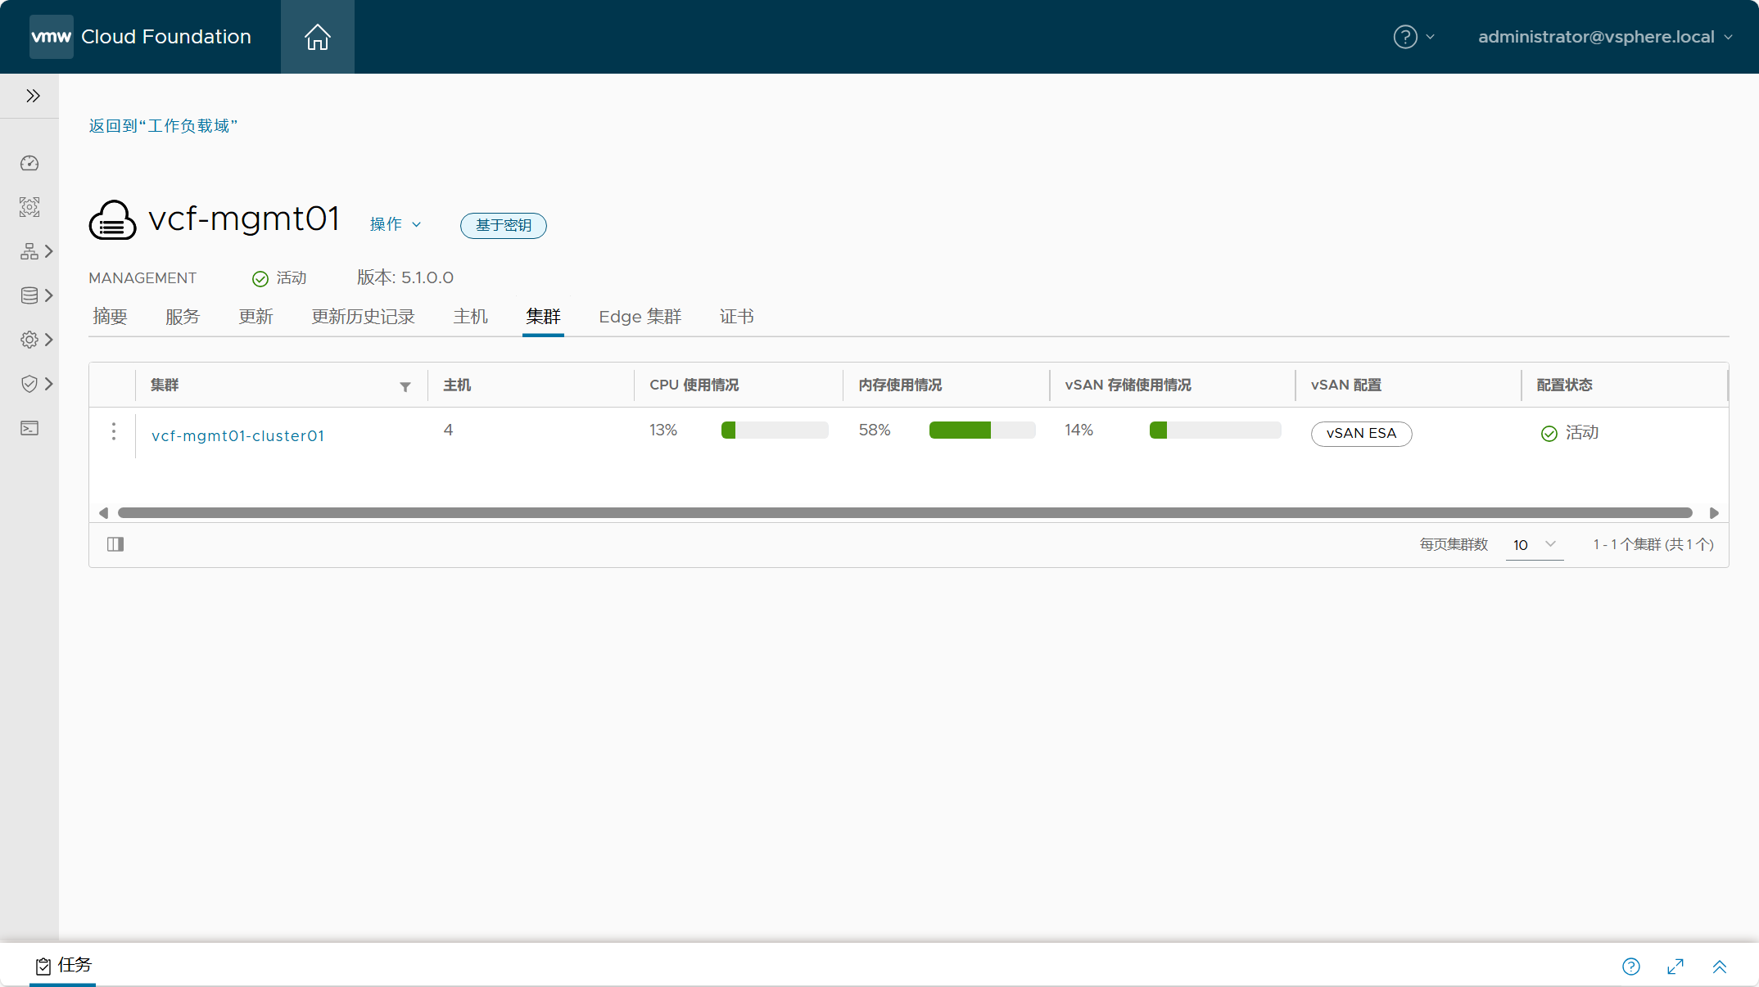Expand the tasks panel to full screen
The height and width of the screenshot is (987, 1759).
pos(1675,967)
